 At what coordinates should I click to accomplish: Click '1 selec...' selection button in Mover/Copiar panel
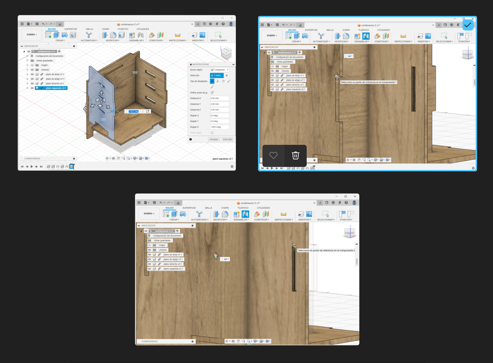point(217,76)
